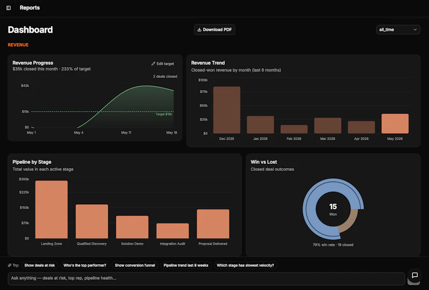Focus the Ask anything input field
429x290 pixels.
point(206,278)
